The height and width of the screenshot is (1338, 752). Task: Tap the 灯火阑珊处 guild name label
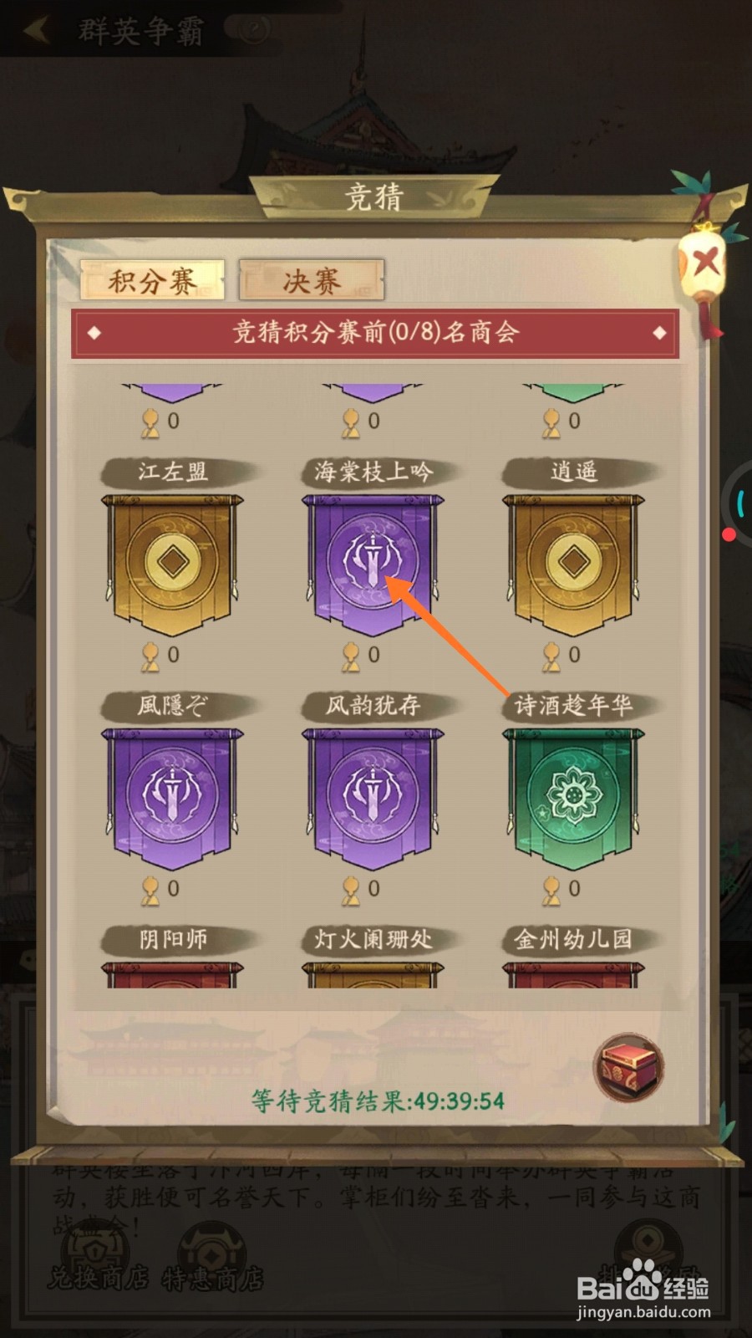click(x=373, y=940)
